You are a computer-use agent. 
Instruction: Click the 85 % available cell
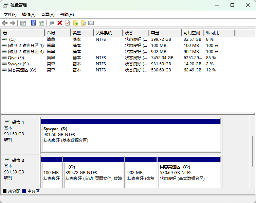[211, 58]
